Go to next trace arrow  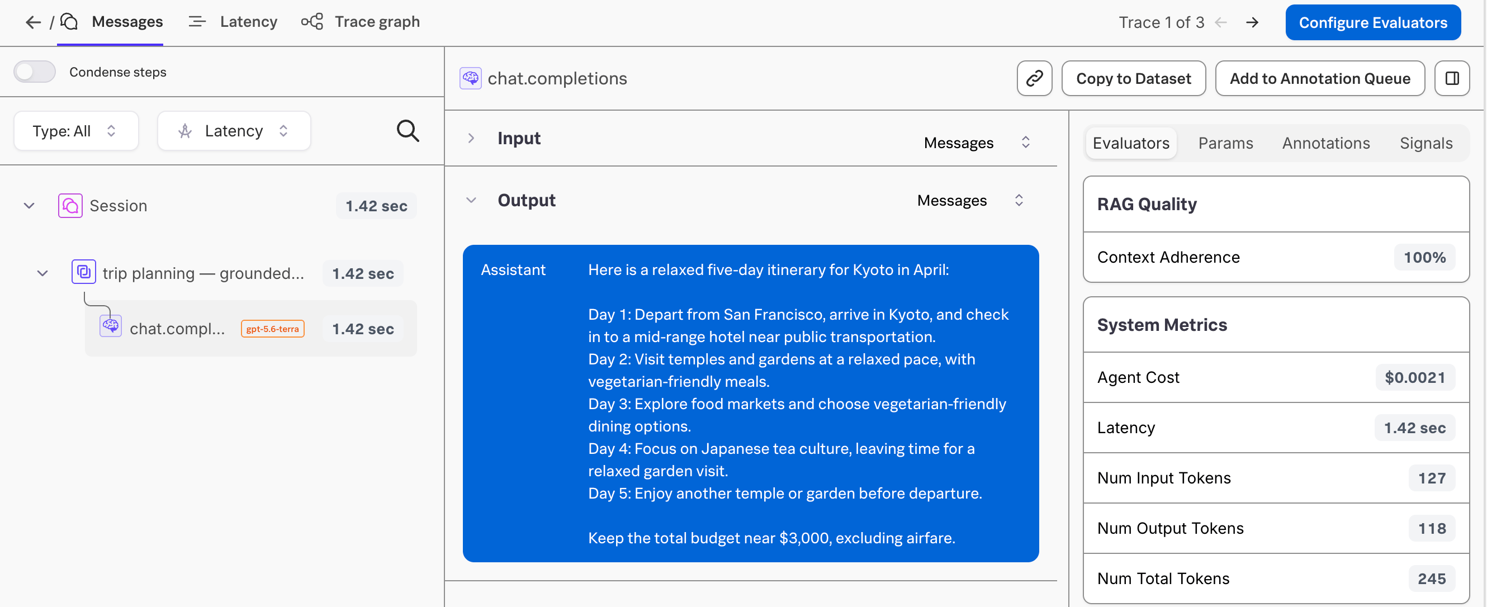(x=1252, y=22)
